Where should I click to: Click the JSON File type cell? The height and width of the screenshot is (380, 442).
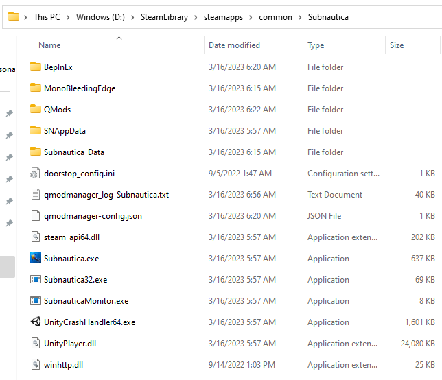point(324,216)
